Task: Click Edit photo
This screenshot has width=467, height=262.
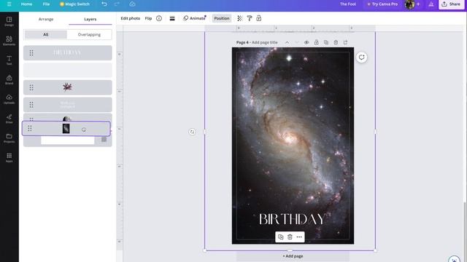Action: click(130, 18)
